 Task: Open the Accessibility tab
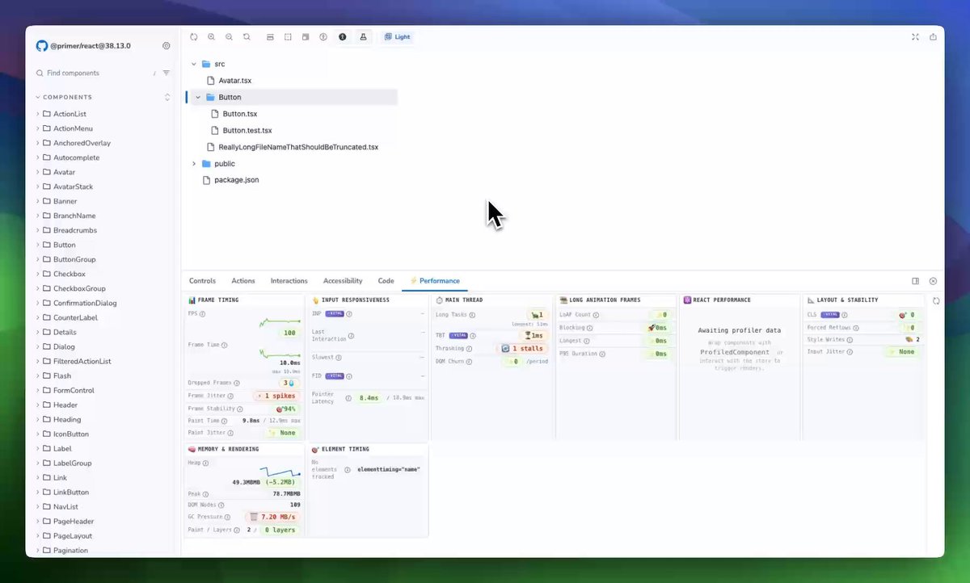point(343,281)
